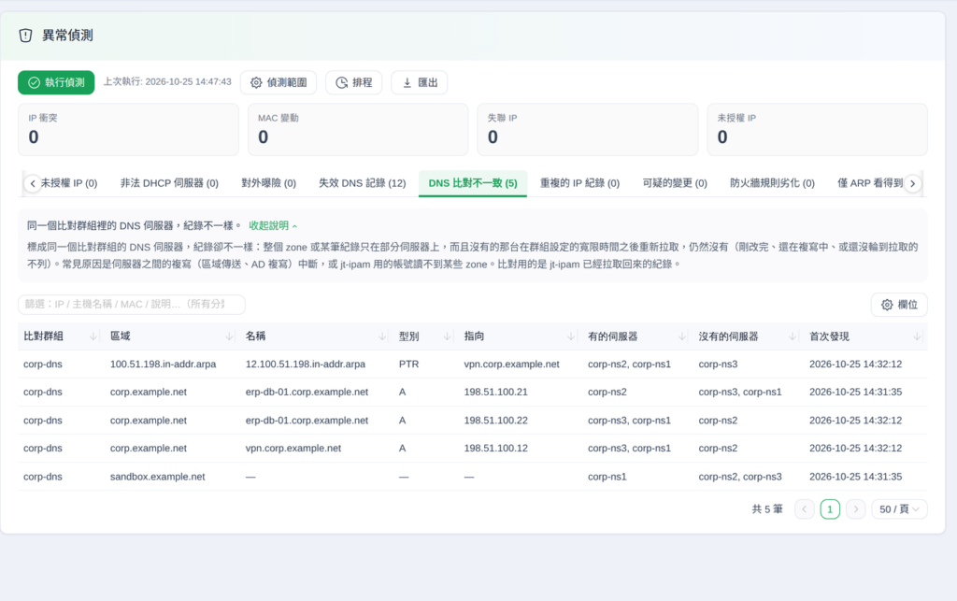Click the 失聯 IP summary card

point(587,129)
